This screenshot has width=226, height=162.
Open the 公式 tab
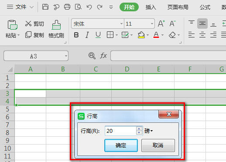coord(205,7)
